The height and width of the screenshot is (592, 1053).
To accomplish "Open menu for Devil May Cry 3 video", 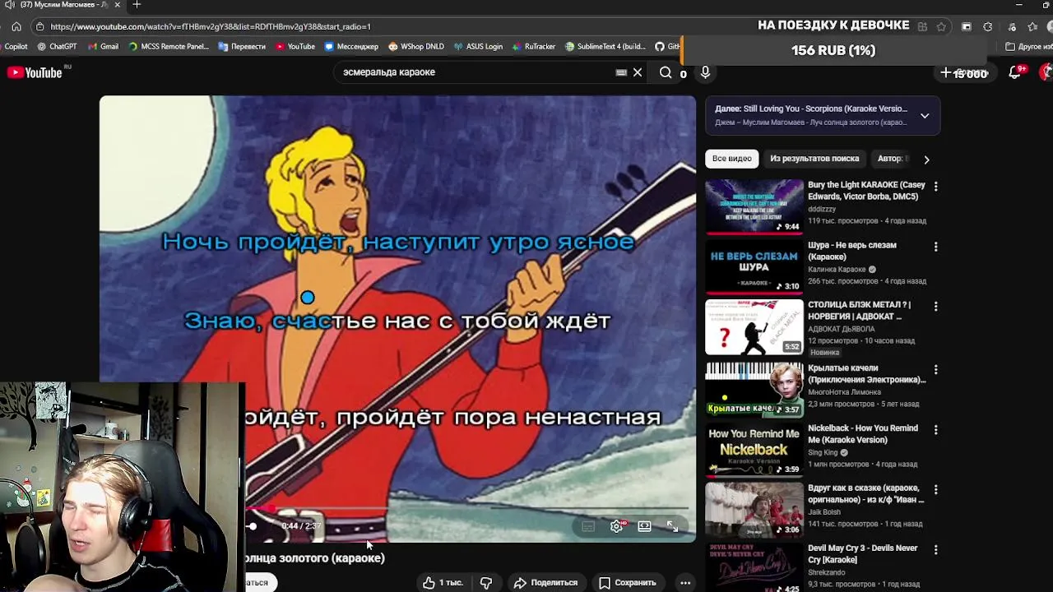I will coord(935,550).
